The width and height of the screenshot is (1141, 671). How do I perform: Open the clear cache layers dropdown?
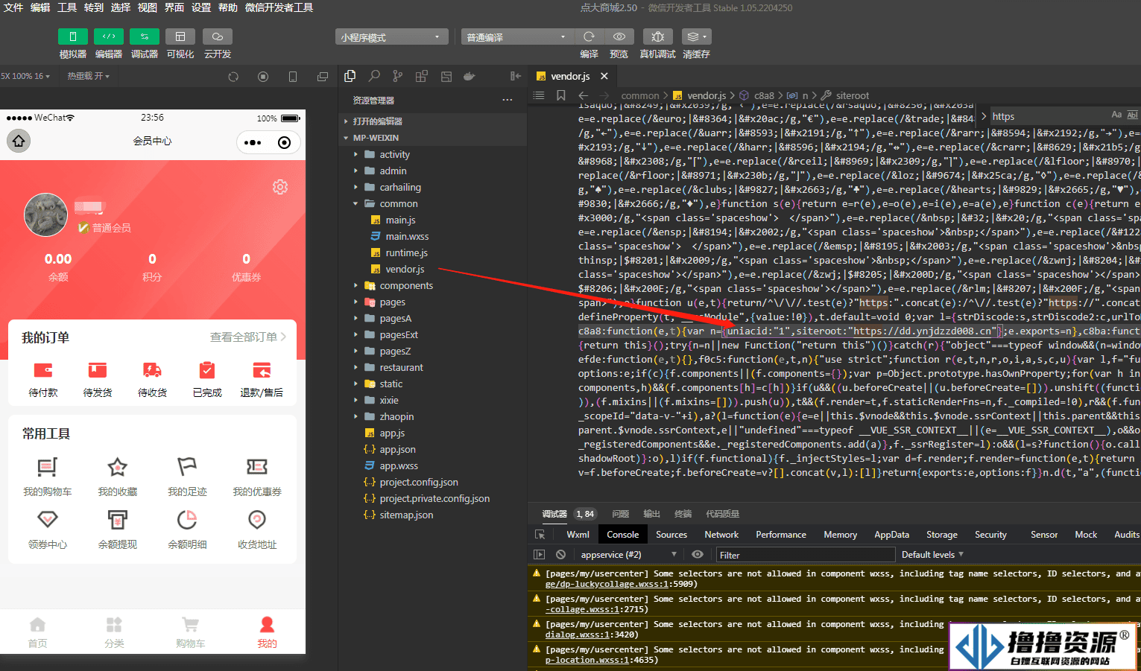[x=696, y=36]
